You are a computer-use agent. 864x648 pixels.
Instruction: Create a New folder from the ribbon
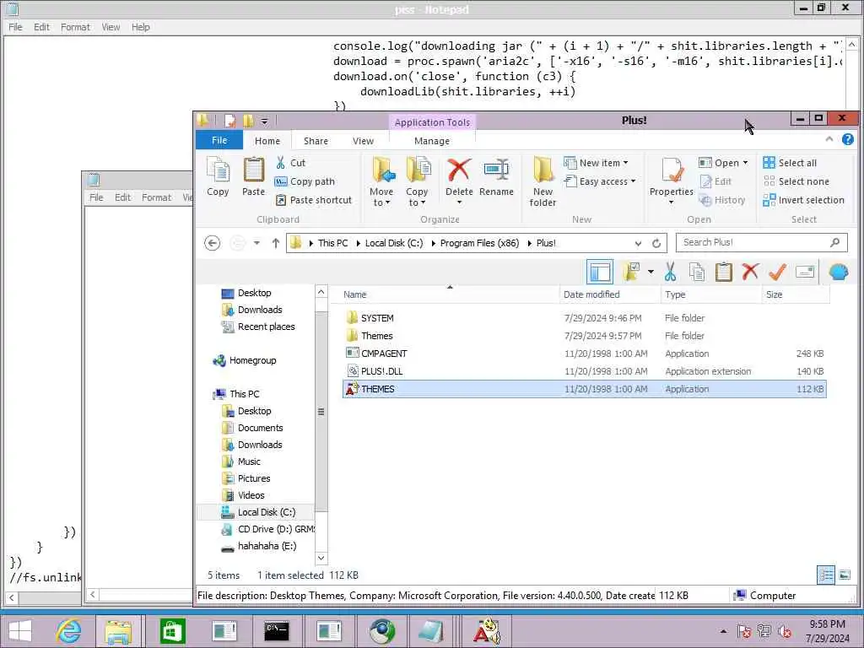coord(543,182)
